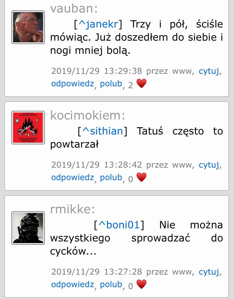Click odpowiedz under rmikke's post

pyautogui.click(x=73, y=285)
